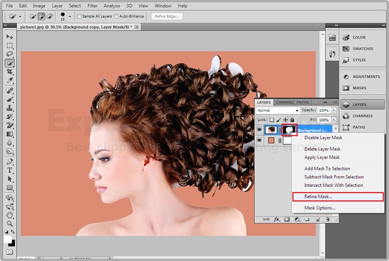Viewport: 389px width, 261px height.
Task: Open the layer Opacity slider arrow
Action: pyautogui.click(x=334, y=110)
